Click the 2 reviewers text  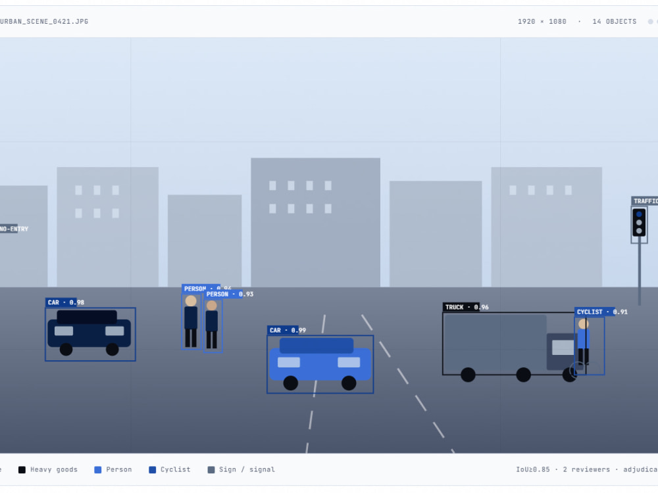[x=586, y=469]
